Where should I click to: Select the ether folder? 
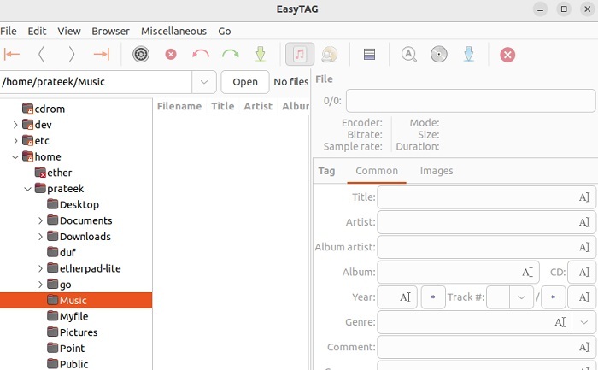59,173
